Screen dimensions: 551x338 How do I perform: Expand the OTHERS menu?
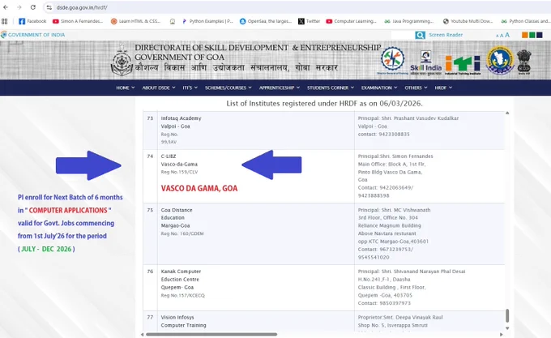point(416,88)
